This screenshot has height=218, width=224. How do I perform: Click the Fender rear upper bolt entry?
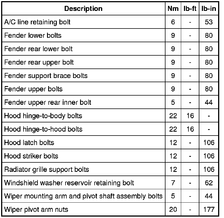(39, 62)
